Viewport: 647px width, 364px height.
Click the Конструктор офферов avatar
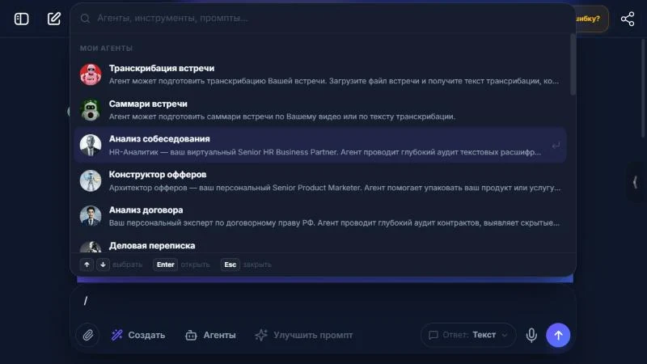click(91, 180)
